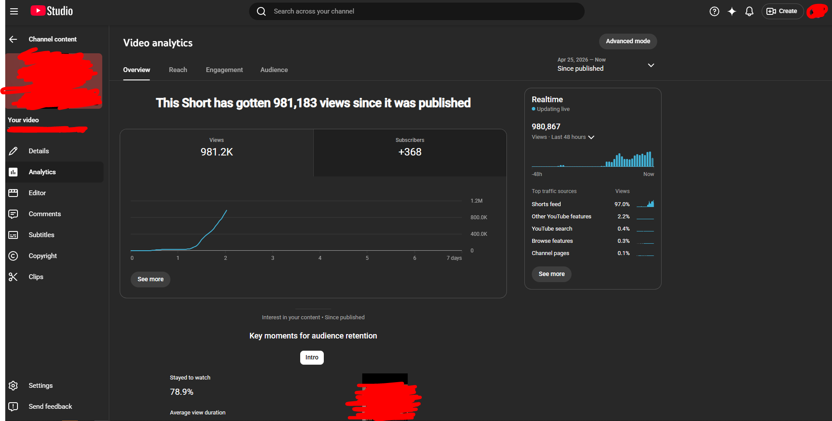Screen dimensions: 832x421
Task: Click the sparkle Ask Studio icon
Action: click(732, 11)
